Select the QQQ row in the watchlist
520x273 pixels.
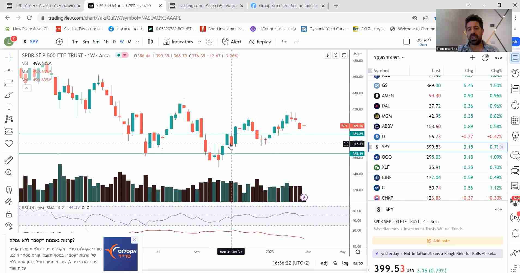click(x=437, y=157)
